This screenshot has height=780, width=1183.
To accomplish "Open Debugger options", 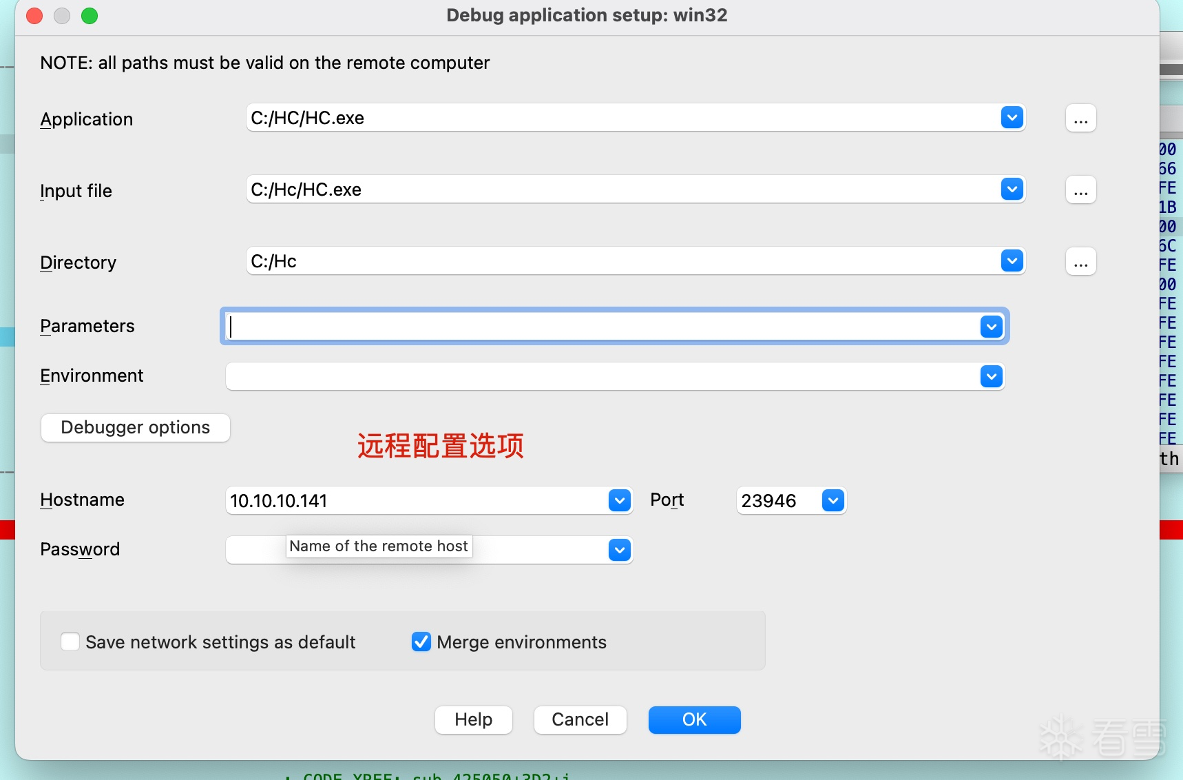I will 136,428.
